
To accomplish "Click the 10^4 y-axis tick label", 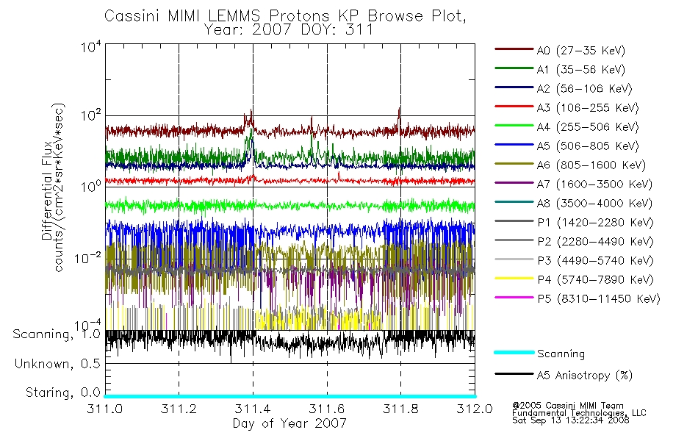I will pos(91,47).
